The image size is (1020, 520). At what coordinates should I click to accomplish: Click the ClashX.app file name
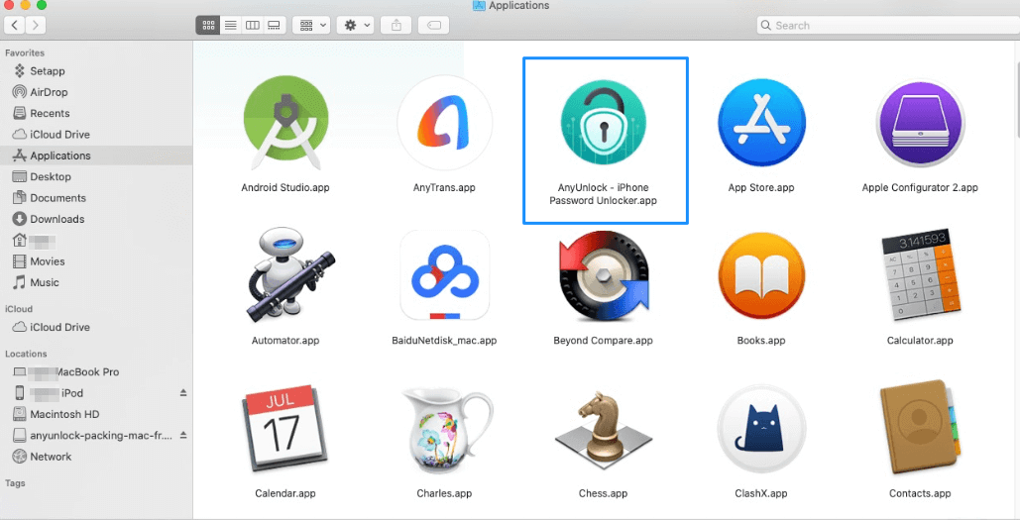coord(761,493)
